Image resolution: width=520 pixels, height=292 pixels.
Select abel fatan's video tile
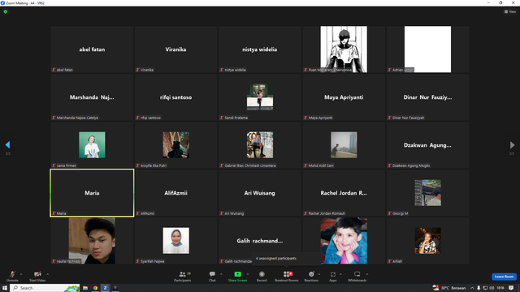(92, 49)
